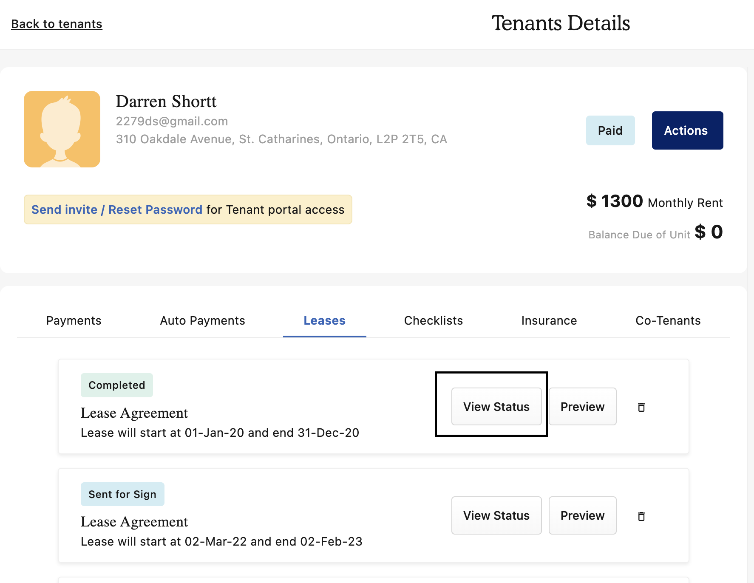Click the tenant email 2279ds@gmail.com
754x583 pixels.
click(172, 122)
